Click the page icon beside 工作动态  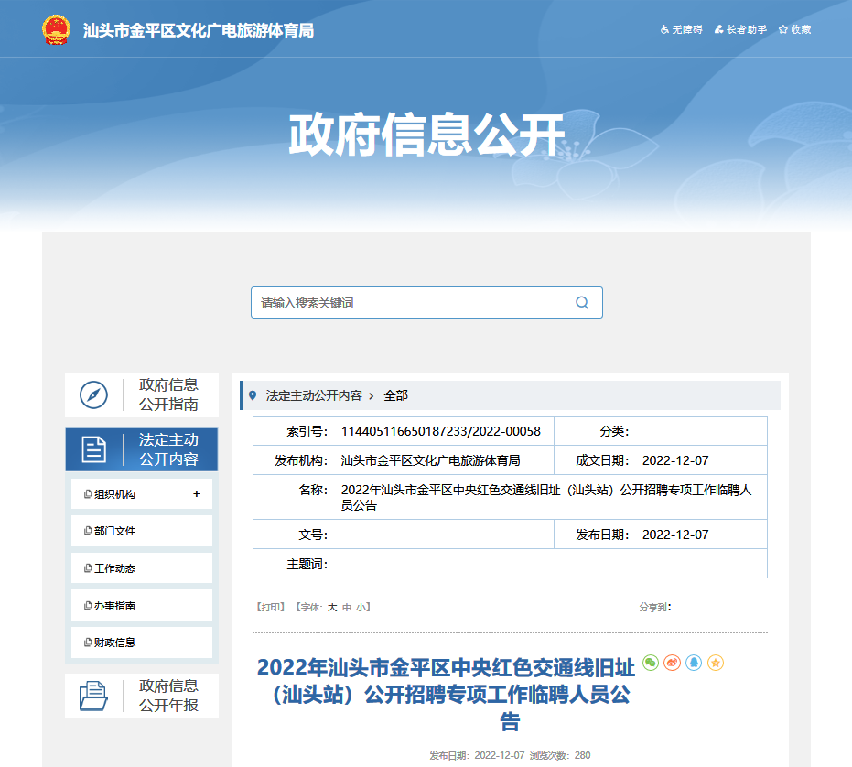(88, 568)
